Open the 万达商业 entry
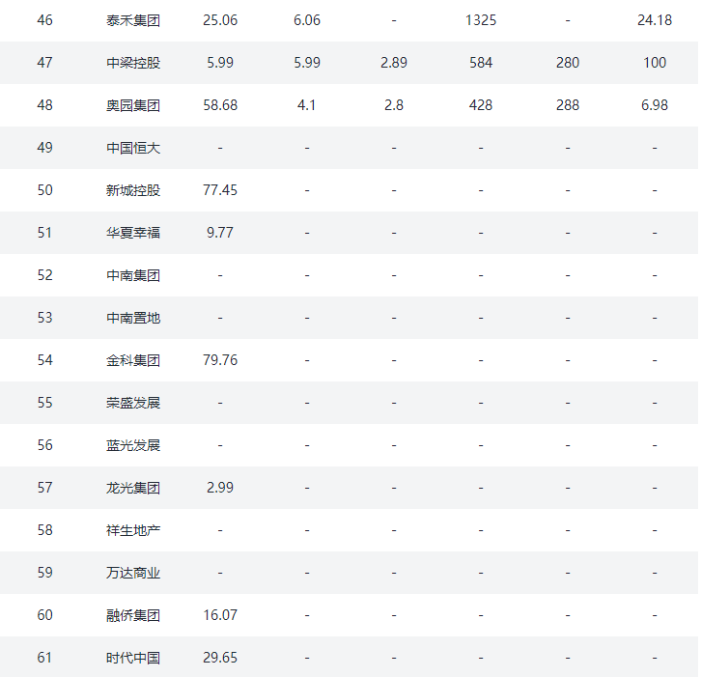This screenshot has height=677, width=702. click(x=133, y=573)
